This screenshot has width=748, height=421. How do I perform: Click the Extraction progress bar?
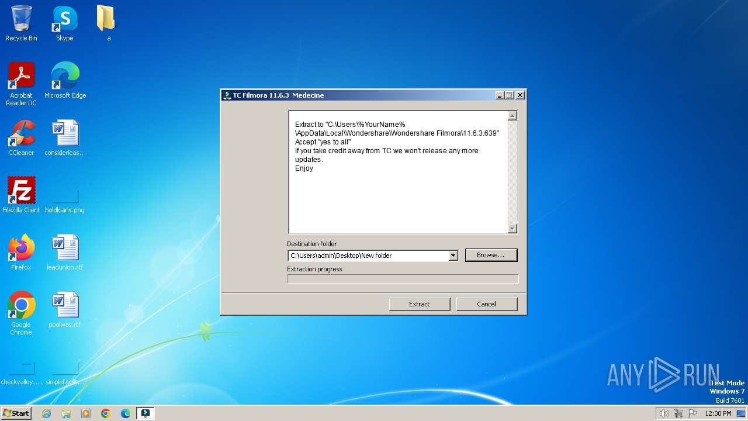coord(403,279)
